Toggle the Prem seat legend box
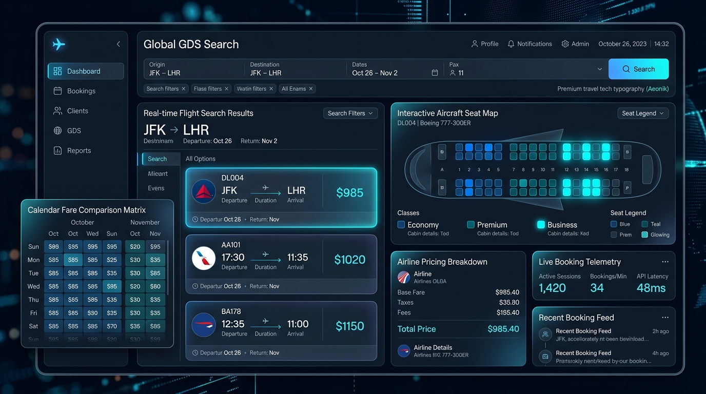706x394 pixels. pos(614,234)
